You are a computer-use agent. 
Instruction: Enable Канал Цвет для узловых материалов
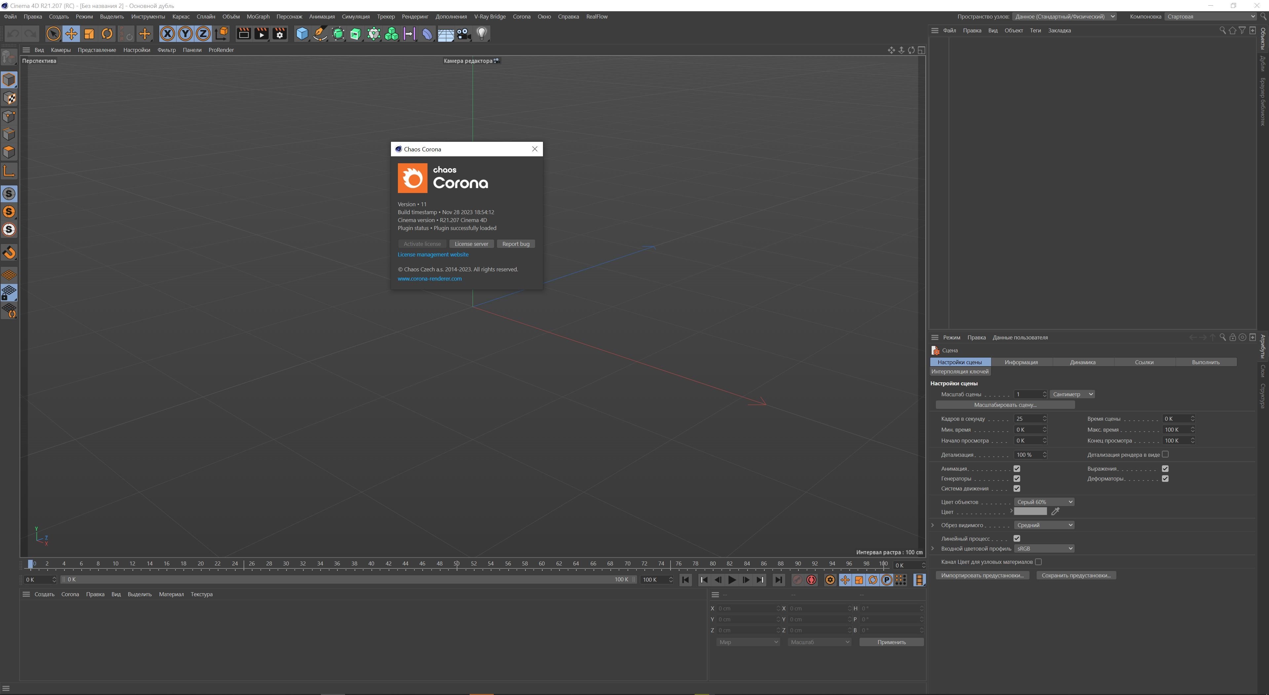point(1038,562)
